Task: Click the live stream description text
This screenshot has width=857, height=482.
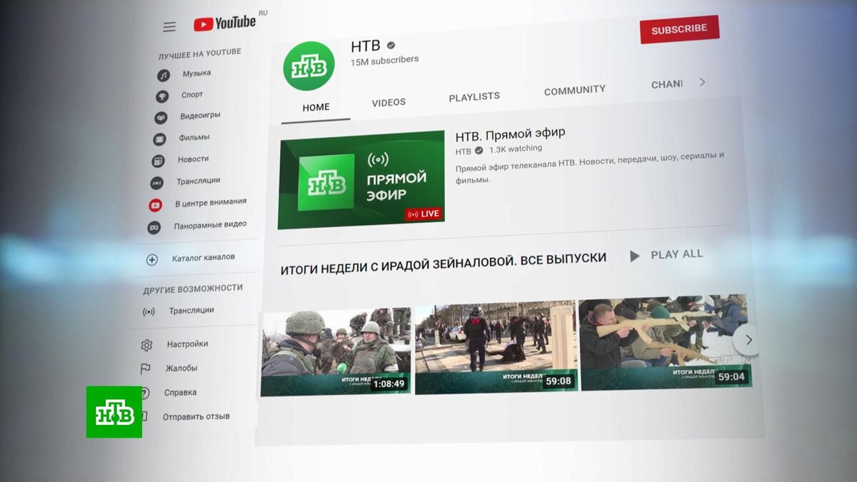Action: pos(590,168)
